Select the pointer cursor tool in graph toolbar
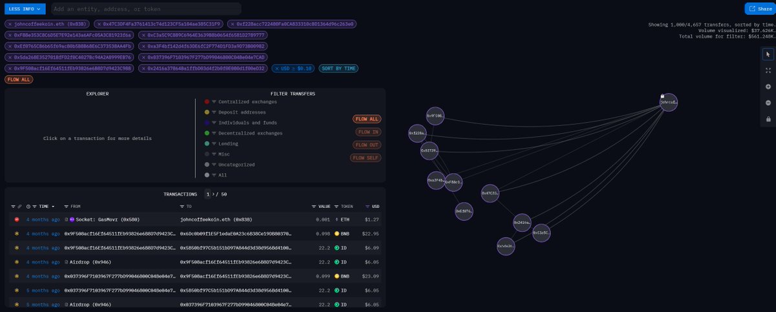 tap(768, 55)
